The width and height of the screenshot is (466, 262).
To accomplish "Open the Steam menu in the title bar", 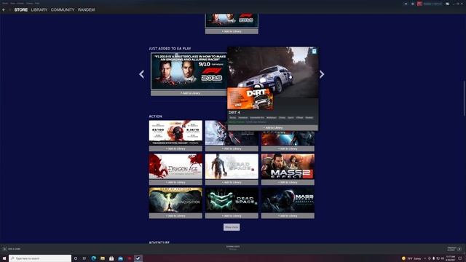I will pos(5,3).
